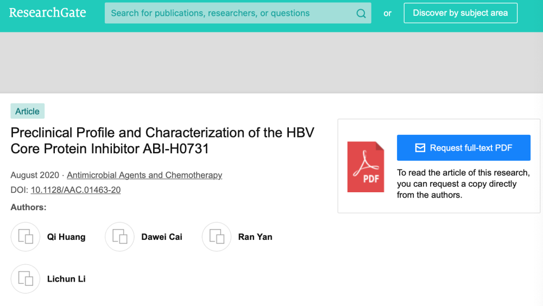
Task: Click the red PDF file icon
Action: click(365, 167)
